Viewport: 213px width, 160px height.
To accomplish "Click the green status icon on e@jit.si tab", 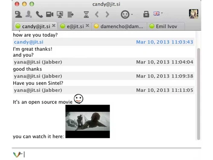I will coord(63,26).
